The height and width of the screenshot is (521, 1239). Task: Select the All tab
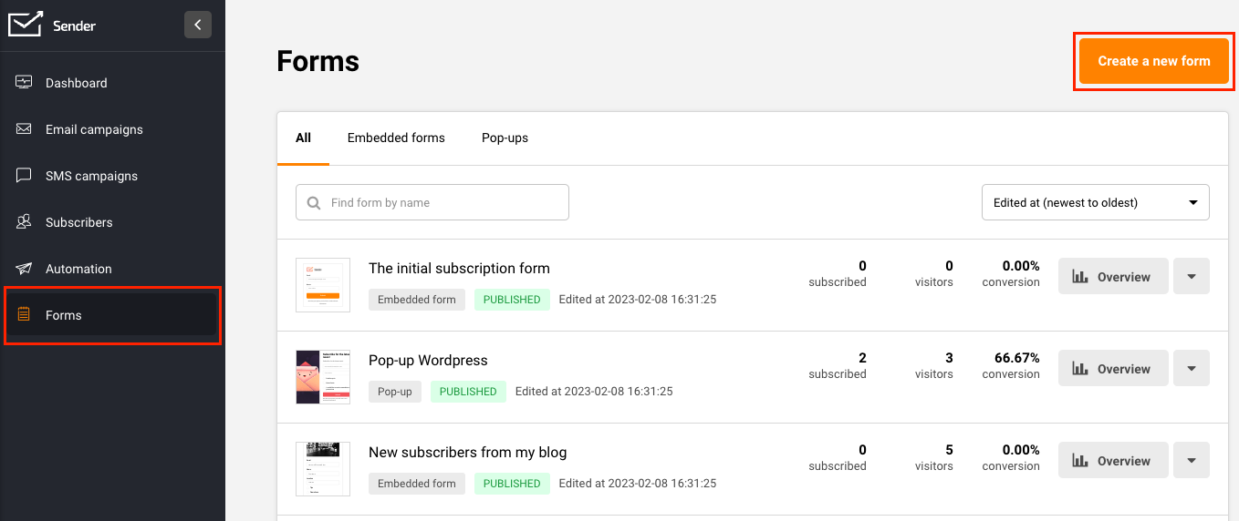point(303,138)
